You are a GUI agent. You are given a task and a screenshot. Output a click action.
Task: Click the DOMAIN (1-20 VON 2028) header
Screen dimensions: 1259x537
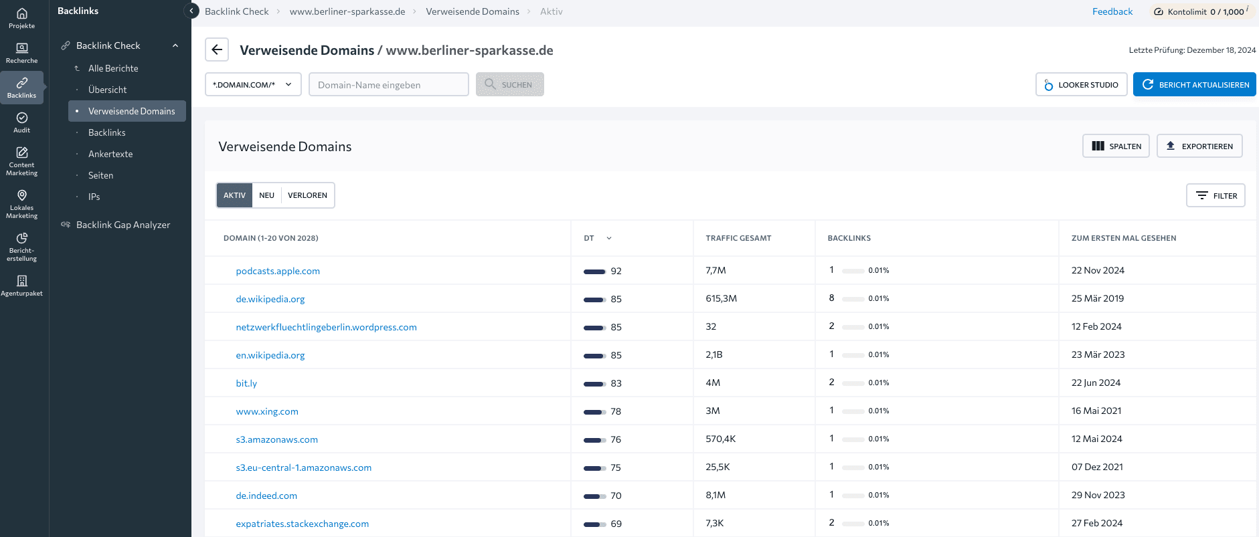pos(270,238)
